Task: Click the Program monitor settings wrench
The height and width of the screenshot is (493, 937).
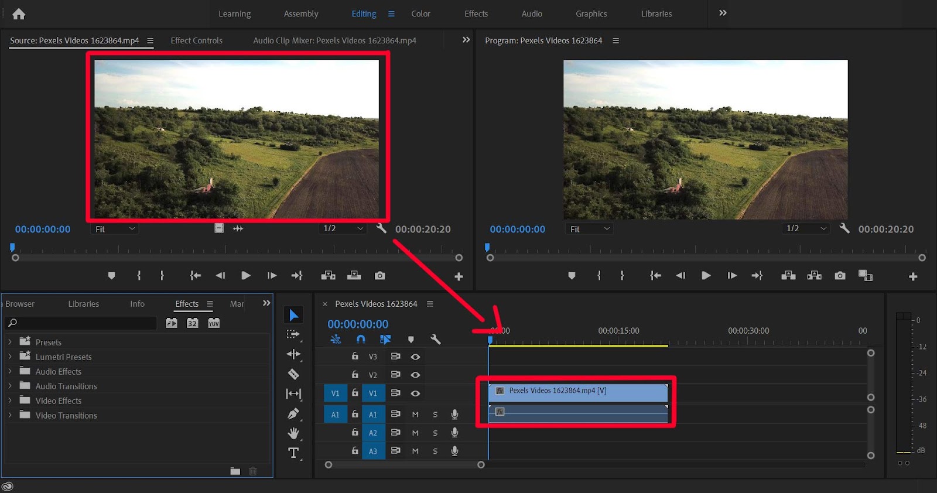Action: click(x=844, y=228)
